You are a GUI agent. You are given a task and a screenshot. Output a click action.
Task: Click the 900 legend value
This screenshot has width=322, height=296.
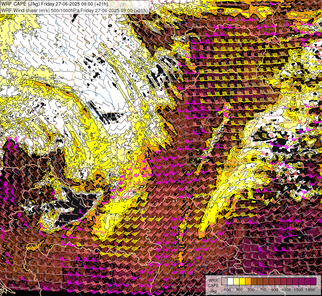point(275,290)
